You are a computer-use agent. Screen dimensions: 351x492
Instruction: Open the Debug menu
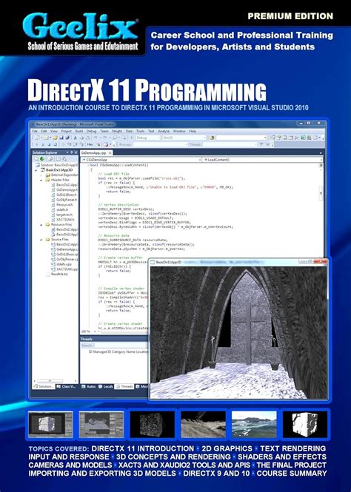91,131
